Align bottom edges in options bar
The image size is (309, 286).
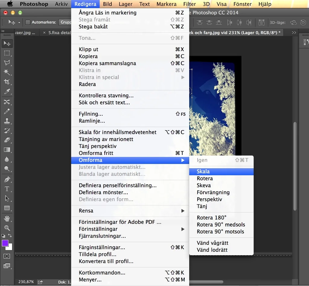219,22
